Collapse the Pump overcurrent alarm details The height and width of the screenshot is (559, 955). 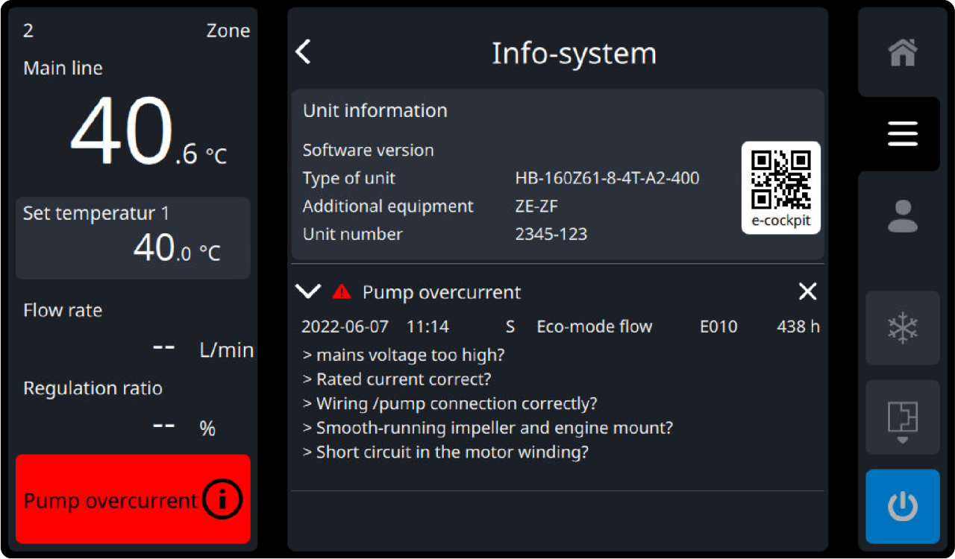tap(307, 291)
